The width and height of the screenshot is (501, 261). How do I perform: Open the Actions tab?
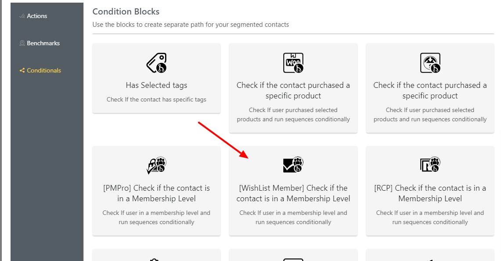(x=37, y=16)
